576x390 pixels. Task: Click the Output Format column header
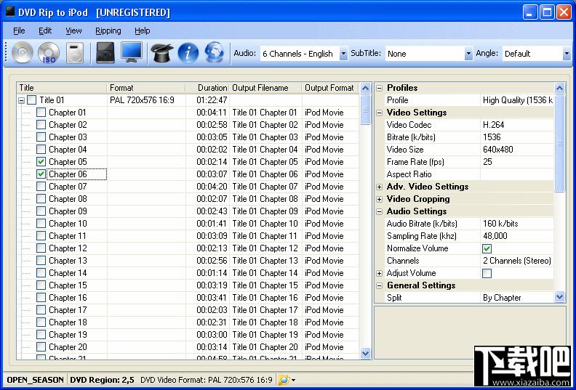[331, 88]
